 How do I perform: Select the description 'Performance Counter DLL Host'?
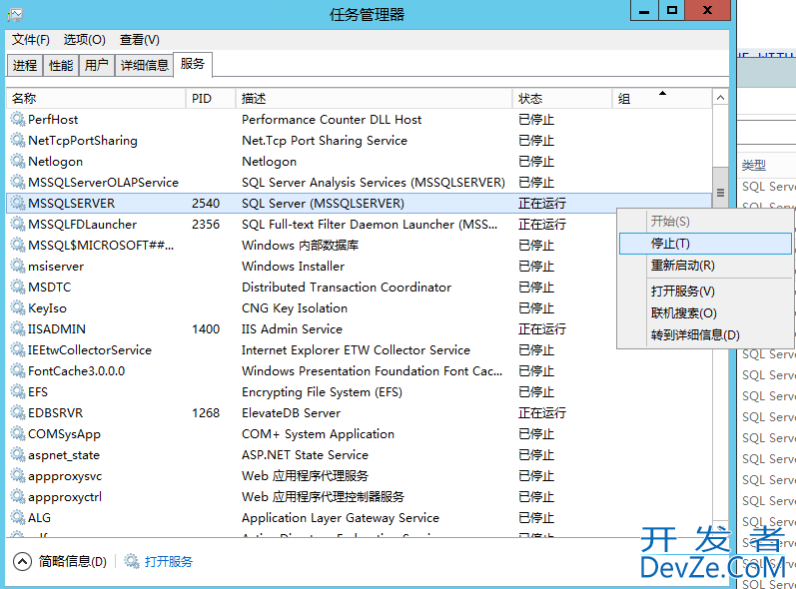click(332, 119)
